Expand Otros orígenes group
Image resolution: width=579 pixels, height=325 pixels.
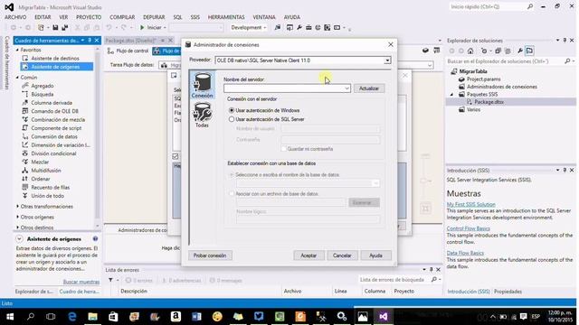[x=17, y=217]
